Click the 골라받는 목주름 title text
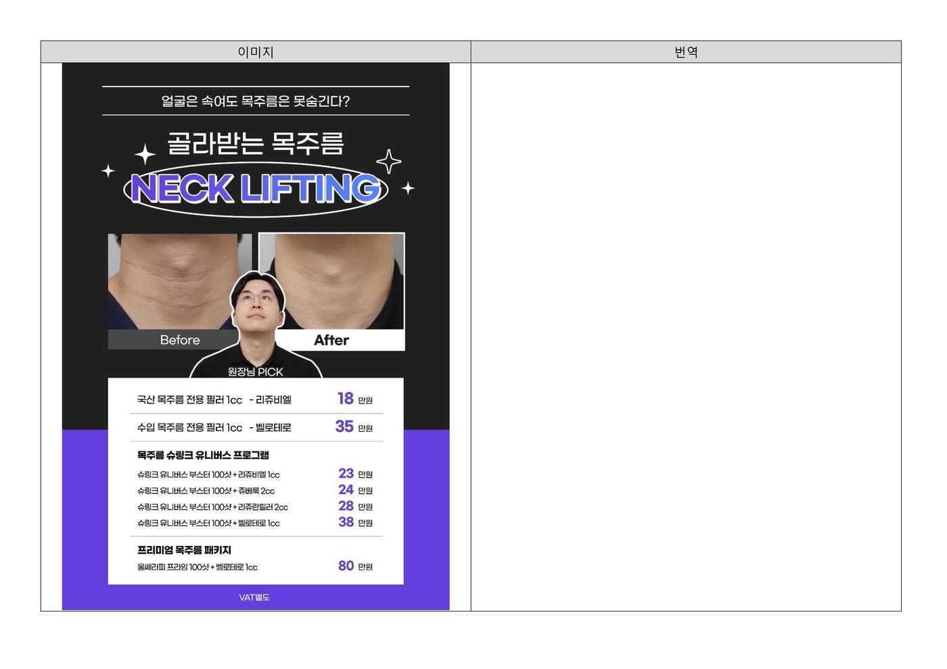Viewport: 947px width, 669px height. [x=256, y=143]
